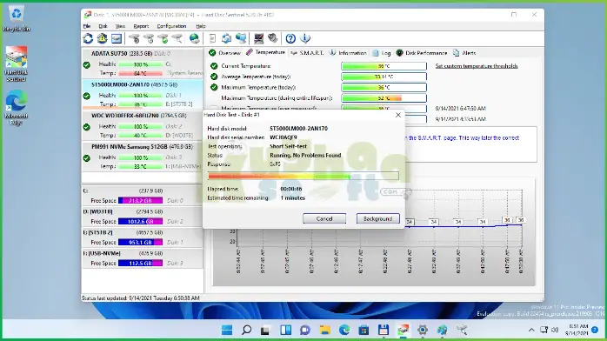This screenshot has width=607, height=341.
Task: Click the network computers toolbar icon
Action: (x=241, y=38)
